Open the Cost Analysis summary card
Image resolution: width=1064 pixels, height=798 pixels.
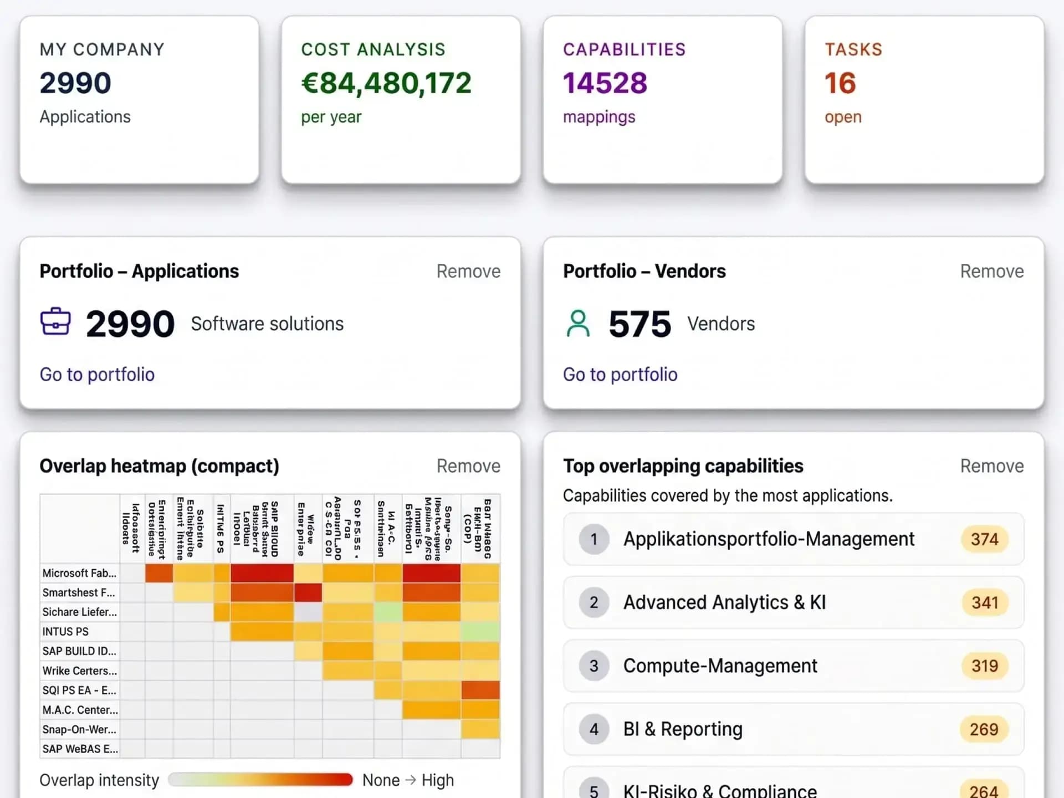[401, 100]
